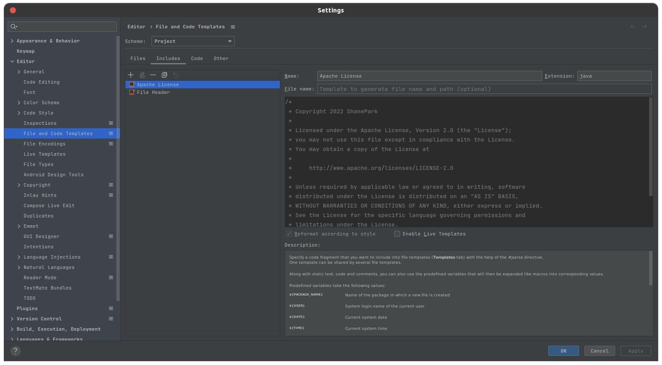Open the Scheme dropdown

tap(193, 41)
